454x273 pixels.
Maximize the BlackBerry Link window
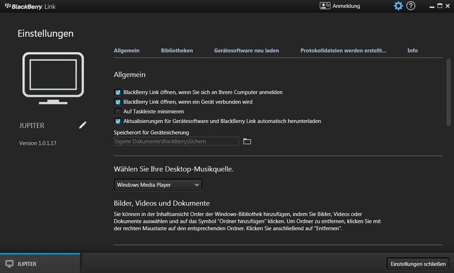point(440,6)
